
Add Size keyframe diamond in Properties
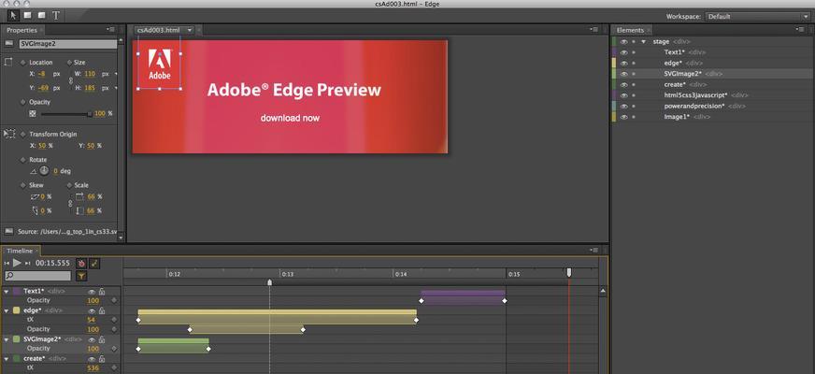(x=69, y=63)
